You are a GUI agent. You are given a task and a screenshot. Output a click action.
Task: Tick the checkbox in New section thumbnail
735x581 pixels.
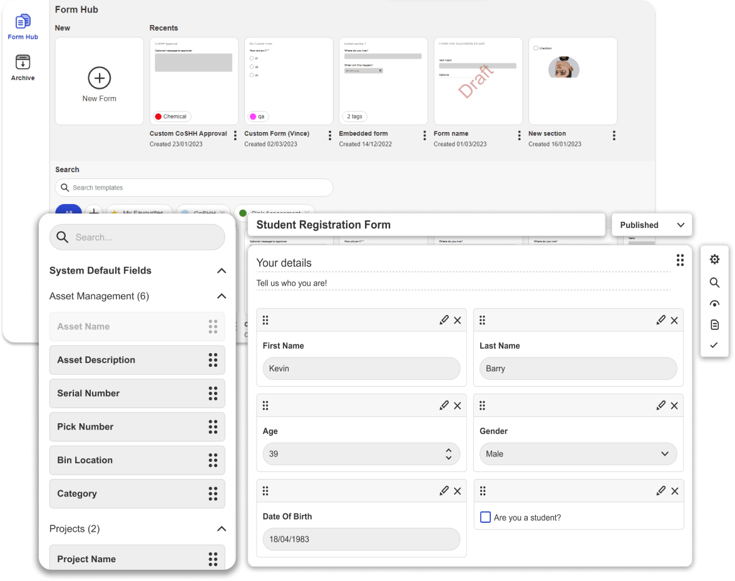click(536, 48)
